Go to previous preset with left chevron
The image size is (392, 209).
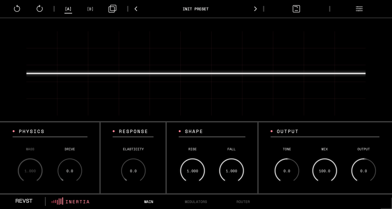[136, 9]
